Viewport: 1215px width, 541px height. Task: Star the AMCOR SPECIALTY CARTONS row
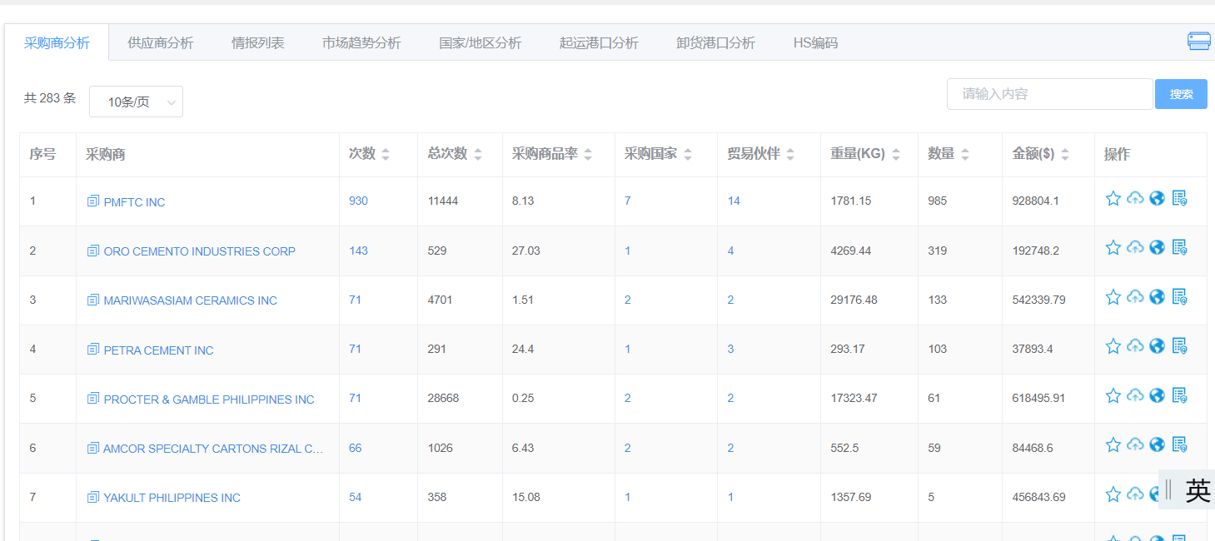click(1113, 444)
